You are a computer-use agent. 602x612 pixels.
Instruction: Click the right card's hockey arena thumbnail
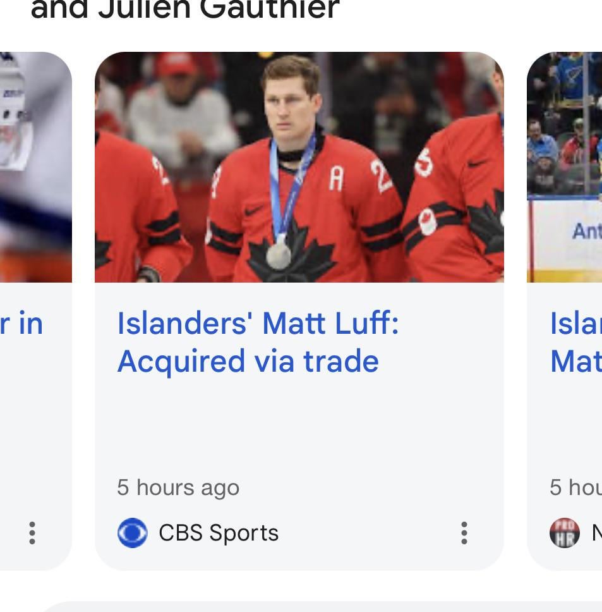pyautogui.click(x=564, y=167)
